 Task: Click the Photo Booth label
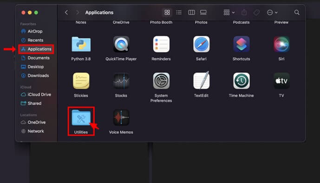[161, 22]
